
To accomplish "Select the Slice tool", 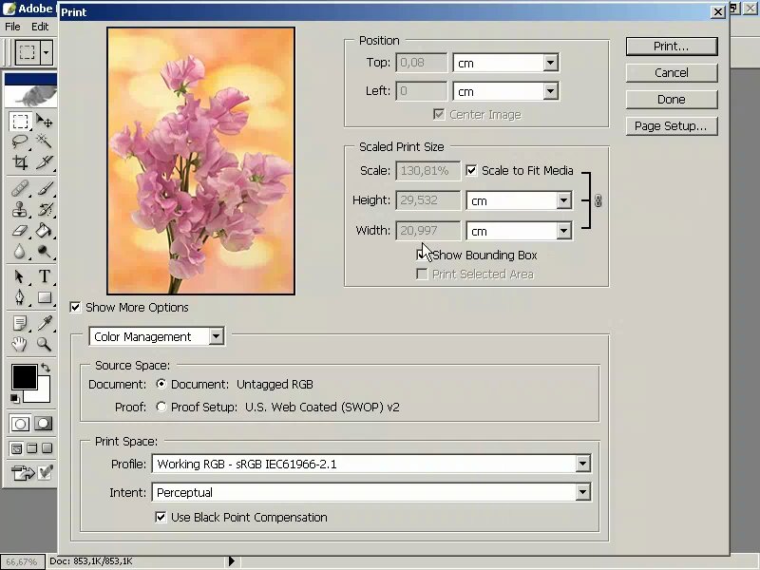I will [x=44, y=161].
